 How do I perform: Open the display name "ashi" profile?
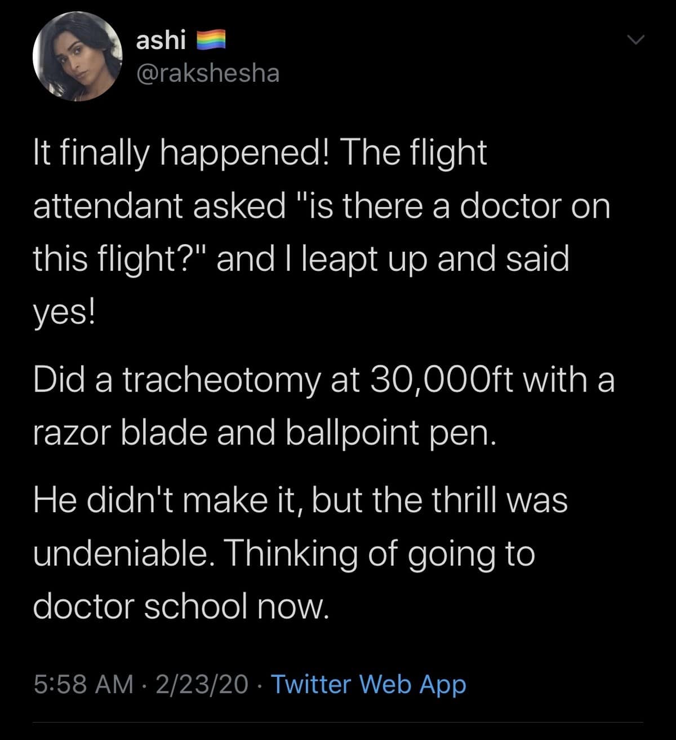[x=161, y=41]
